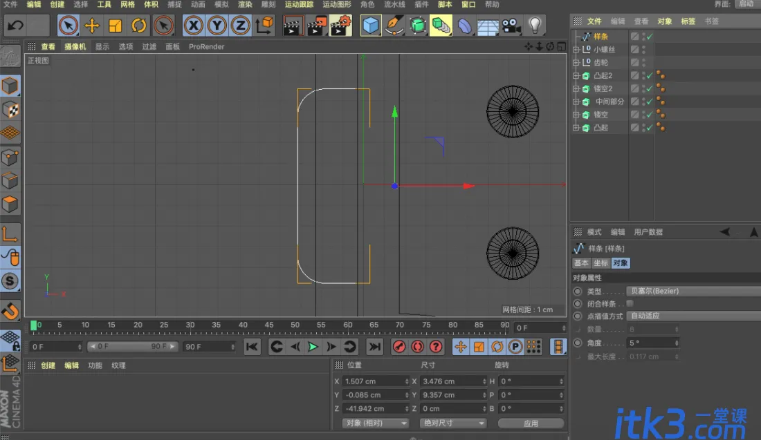This screenshot has height=440, width=761.
Task: Expand the 齿轮 object
Action: pos(576,62)
